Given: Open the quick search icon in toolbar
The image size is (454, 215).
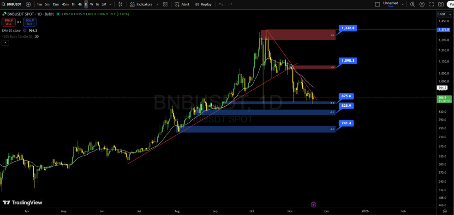Looking at the screenshot, I should [x=412, y=4].
